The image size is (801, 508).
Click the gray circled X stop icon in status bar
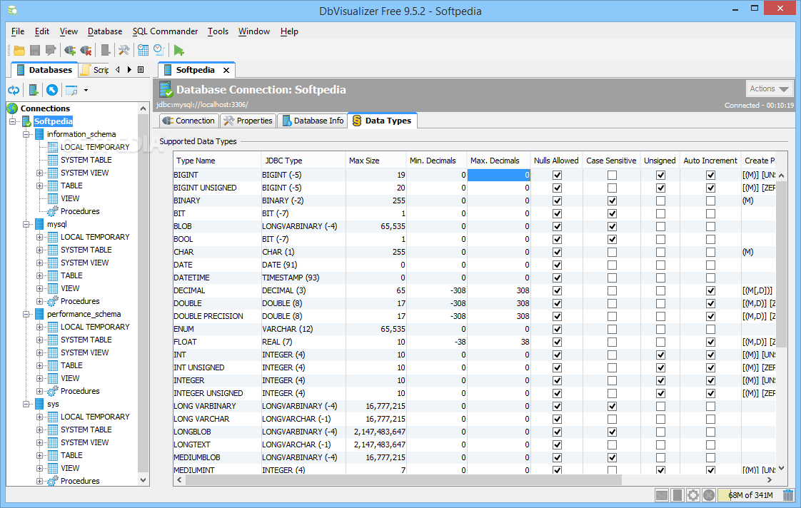[708, 494]
